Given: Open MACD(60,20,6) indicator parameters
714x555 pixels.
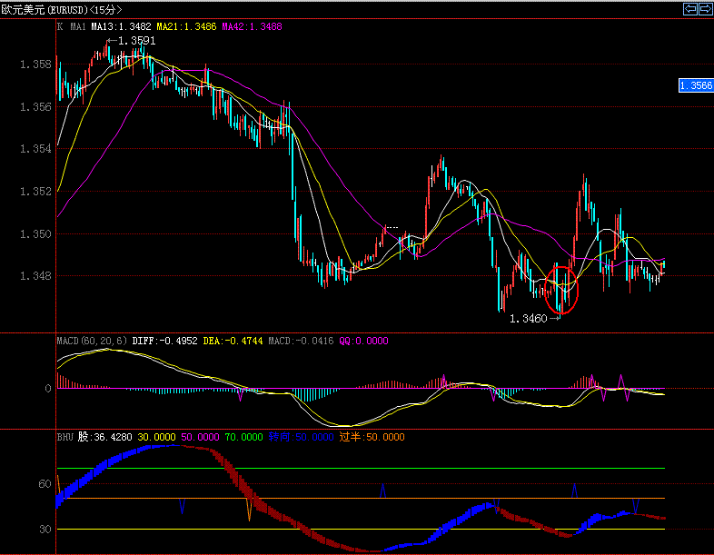Looking at the screenshot, I should (92, 341).
